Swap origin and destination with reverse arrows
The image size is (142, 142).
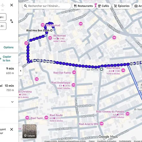pos(12,21)
